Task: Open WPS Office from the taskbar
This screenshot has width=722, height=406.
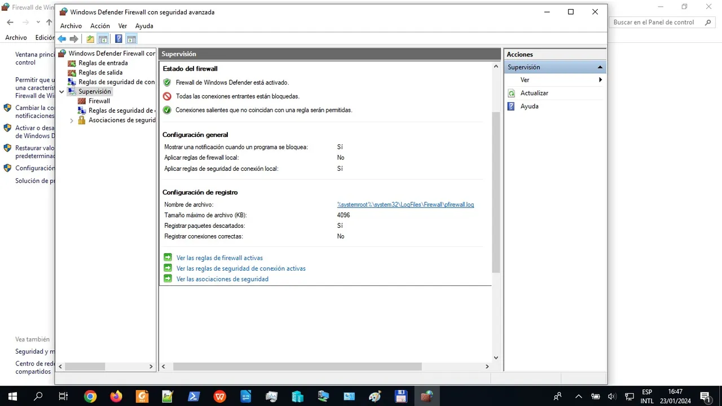Action: point(220,396)
